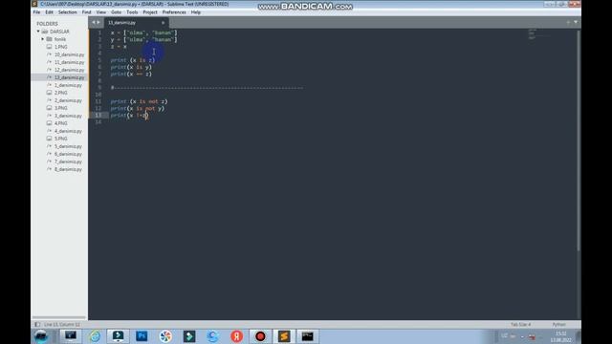The height and width of the screenshot is (344, 612).
Task: Open 11_darsimiz.py in the sidebar
Action: pyautogui.click(x=69, y=62)
